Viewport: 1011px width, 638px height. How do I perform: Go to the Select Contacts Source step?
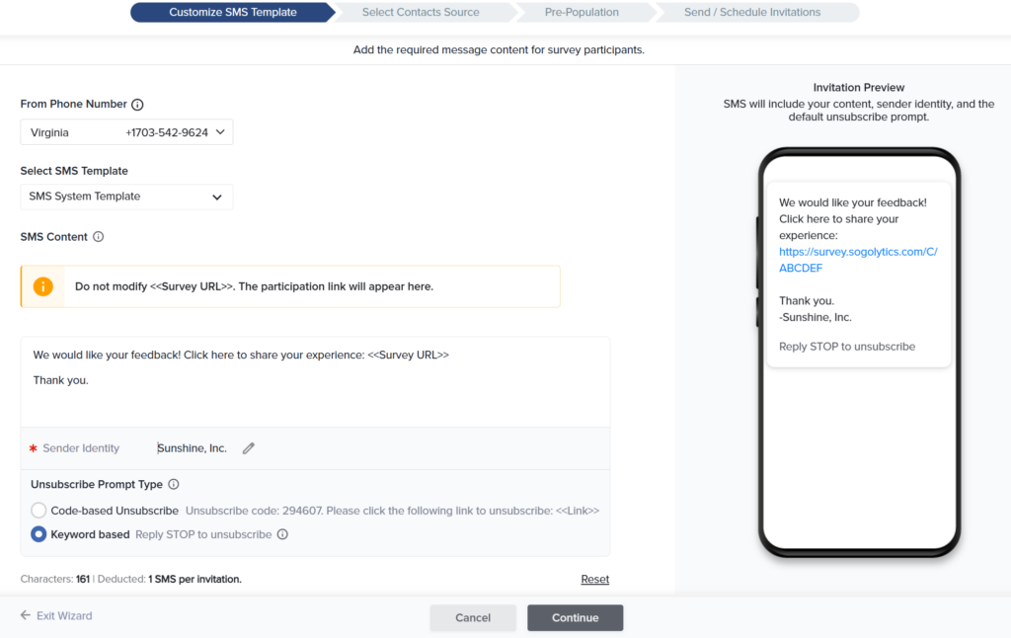pyautogui.click(x=421, y=13)
